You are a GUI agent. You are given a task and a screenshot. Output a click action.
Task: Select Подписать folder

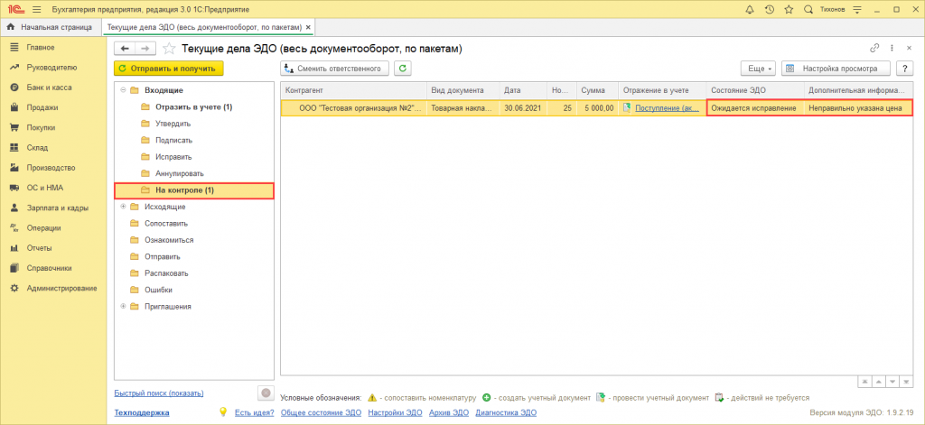(x=173, y=140)
